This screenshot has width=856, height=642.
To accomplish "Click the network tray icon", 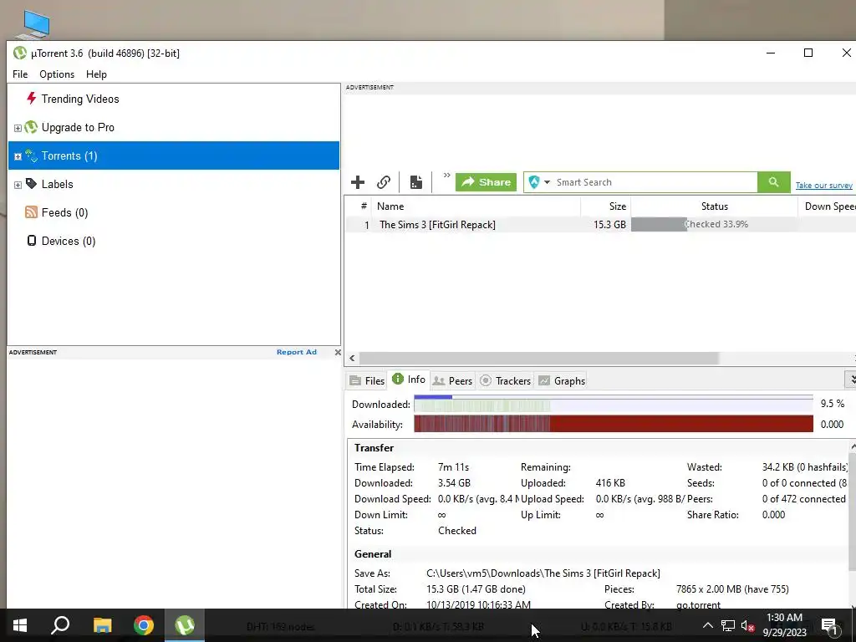I will (x=728, y=625).
